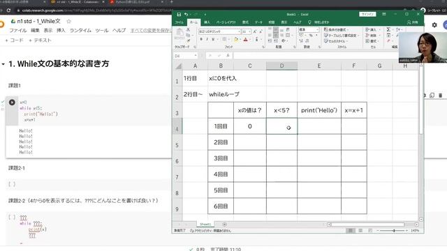Click the Excel Name Box showing D4
Viewport: 447px width, 251px height.
pos(185,56)
